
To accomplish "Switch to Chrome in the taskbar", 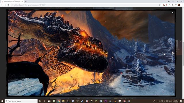I will (x=59, y=101).
